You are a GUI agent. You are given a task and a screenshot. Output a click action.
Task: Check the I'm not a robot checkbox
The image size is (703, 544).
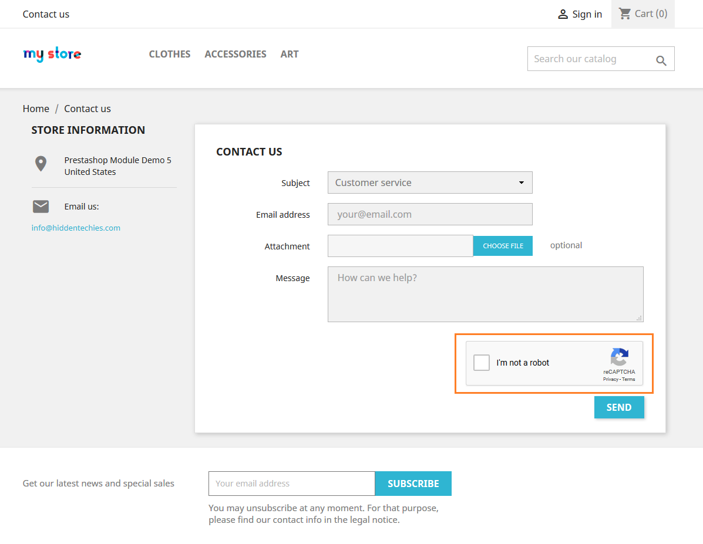[x=482, y=363]
